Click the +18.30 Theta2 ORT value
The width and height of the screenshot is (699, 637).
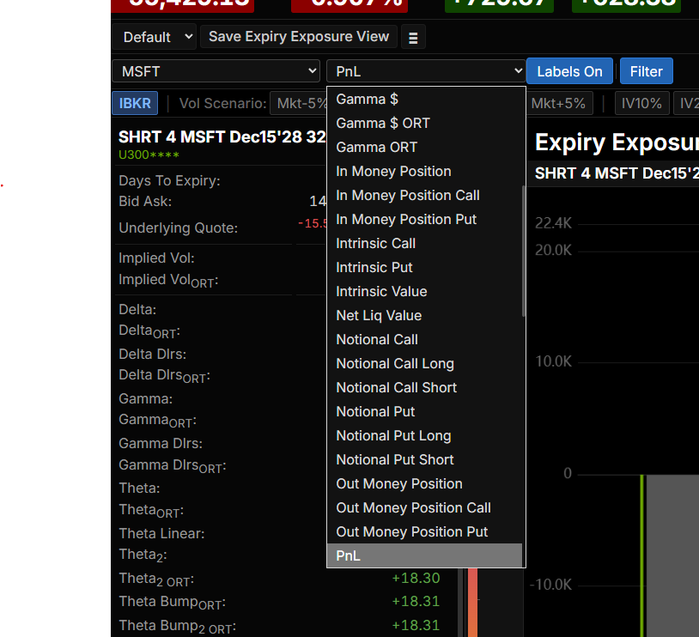click(416, 578)
